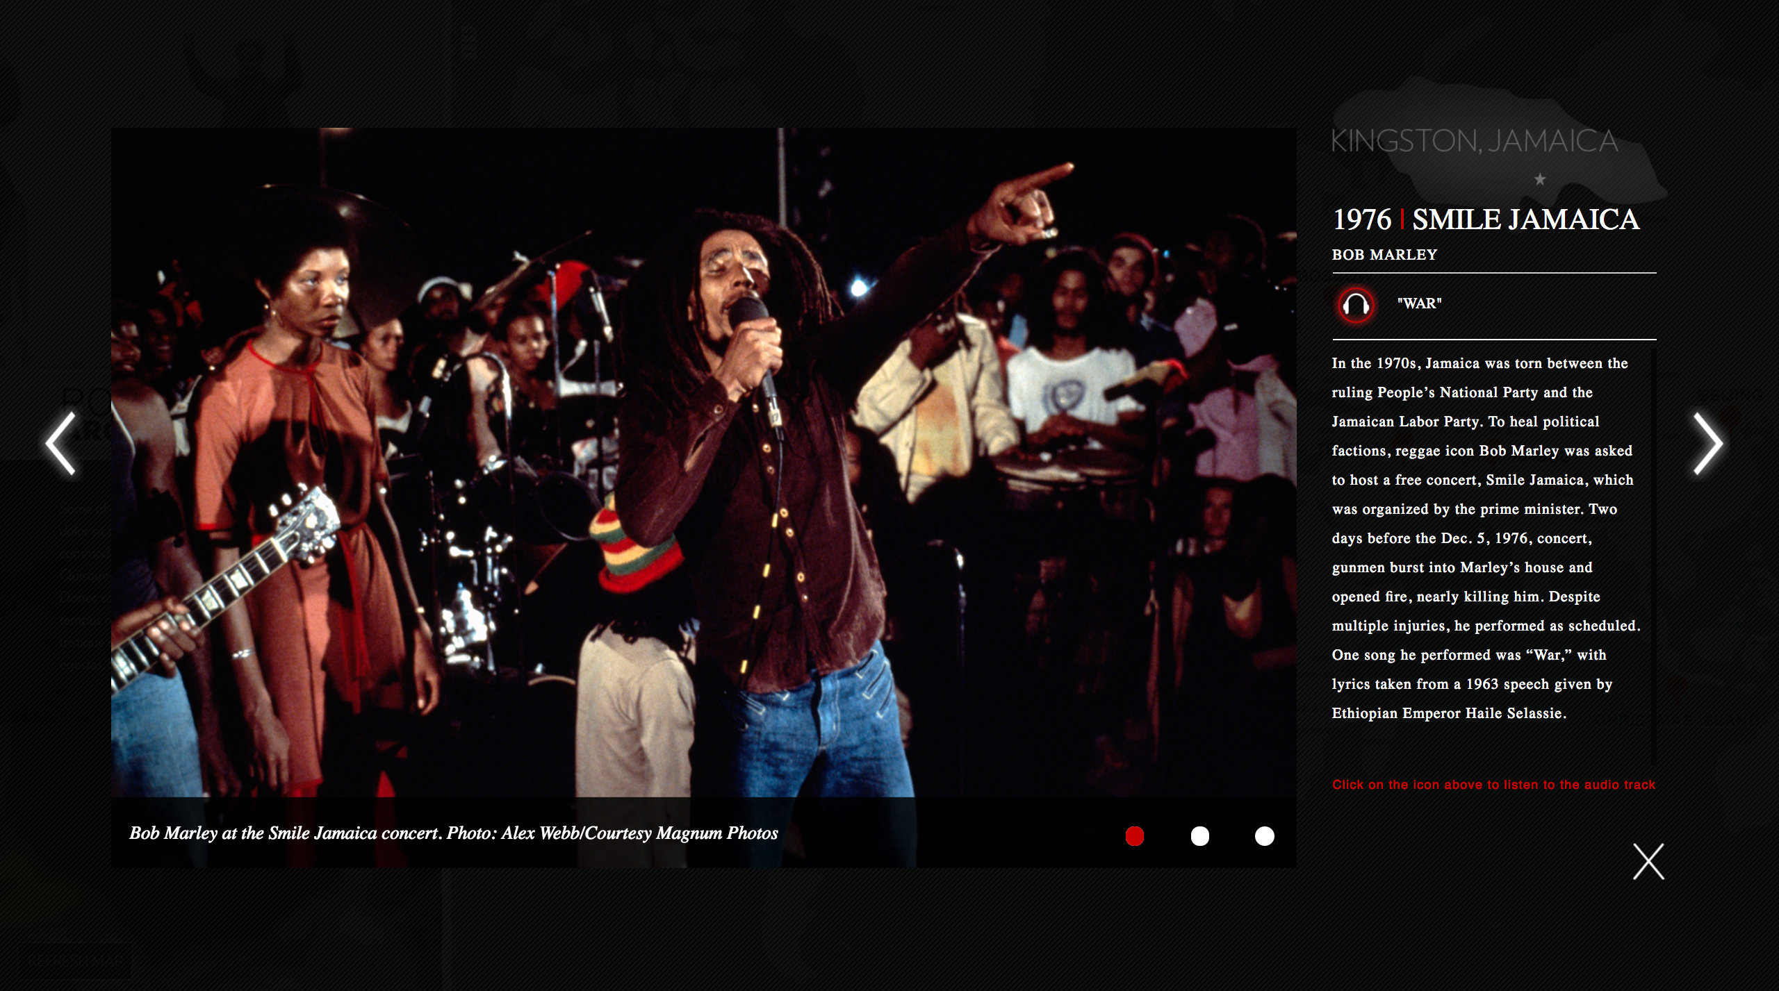
Task: Click the scrollbar beside the description text
Action: (x=1653, y=556)
